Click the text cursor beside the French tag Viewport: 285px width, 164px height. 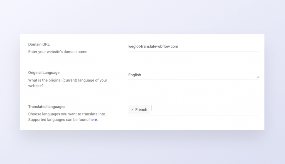(152, 109)
